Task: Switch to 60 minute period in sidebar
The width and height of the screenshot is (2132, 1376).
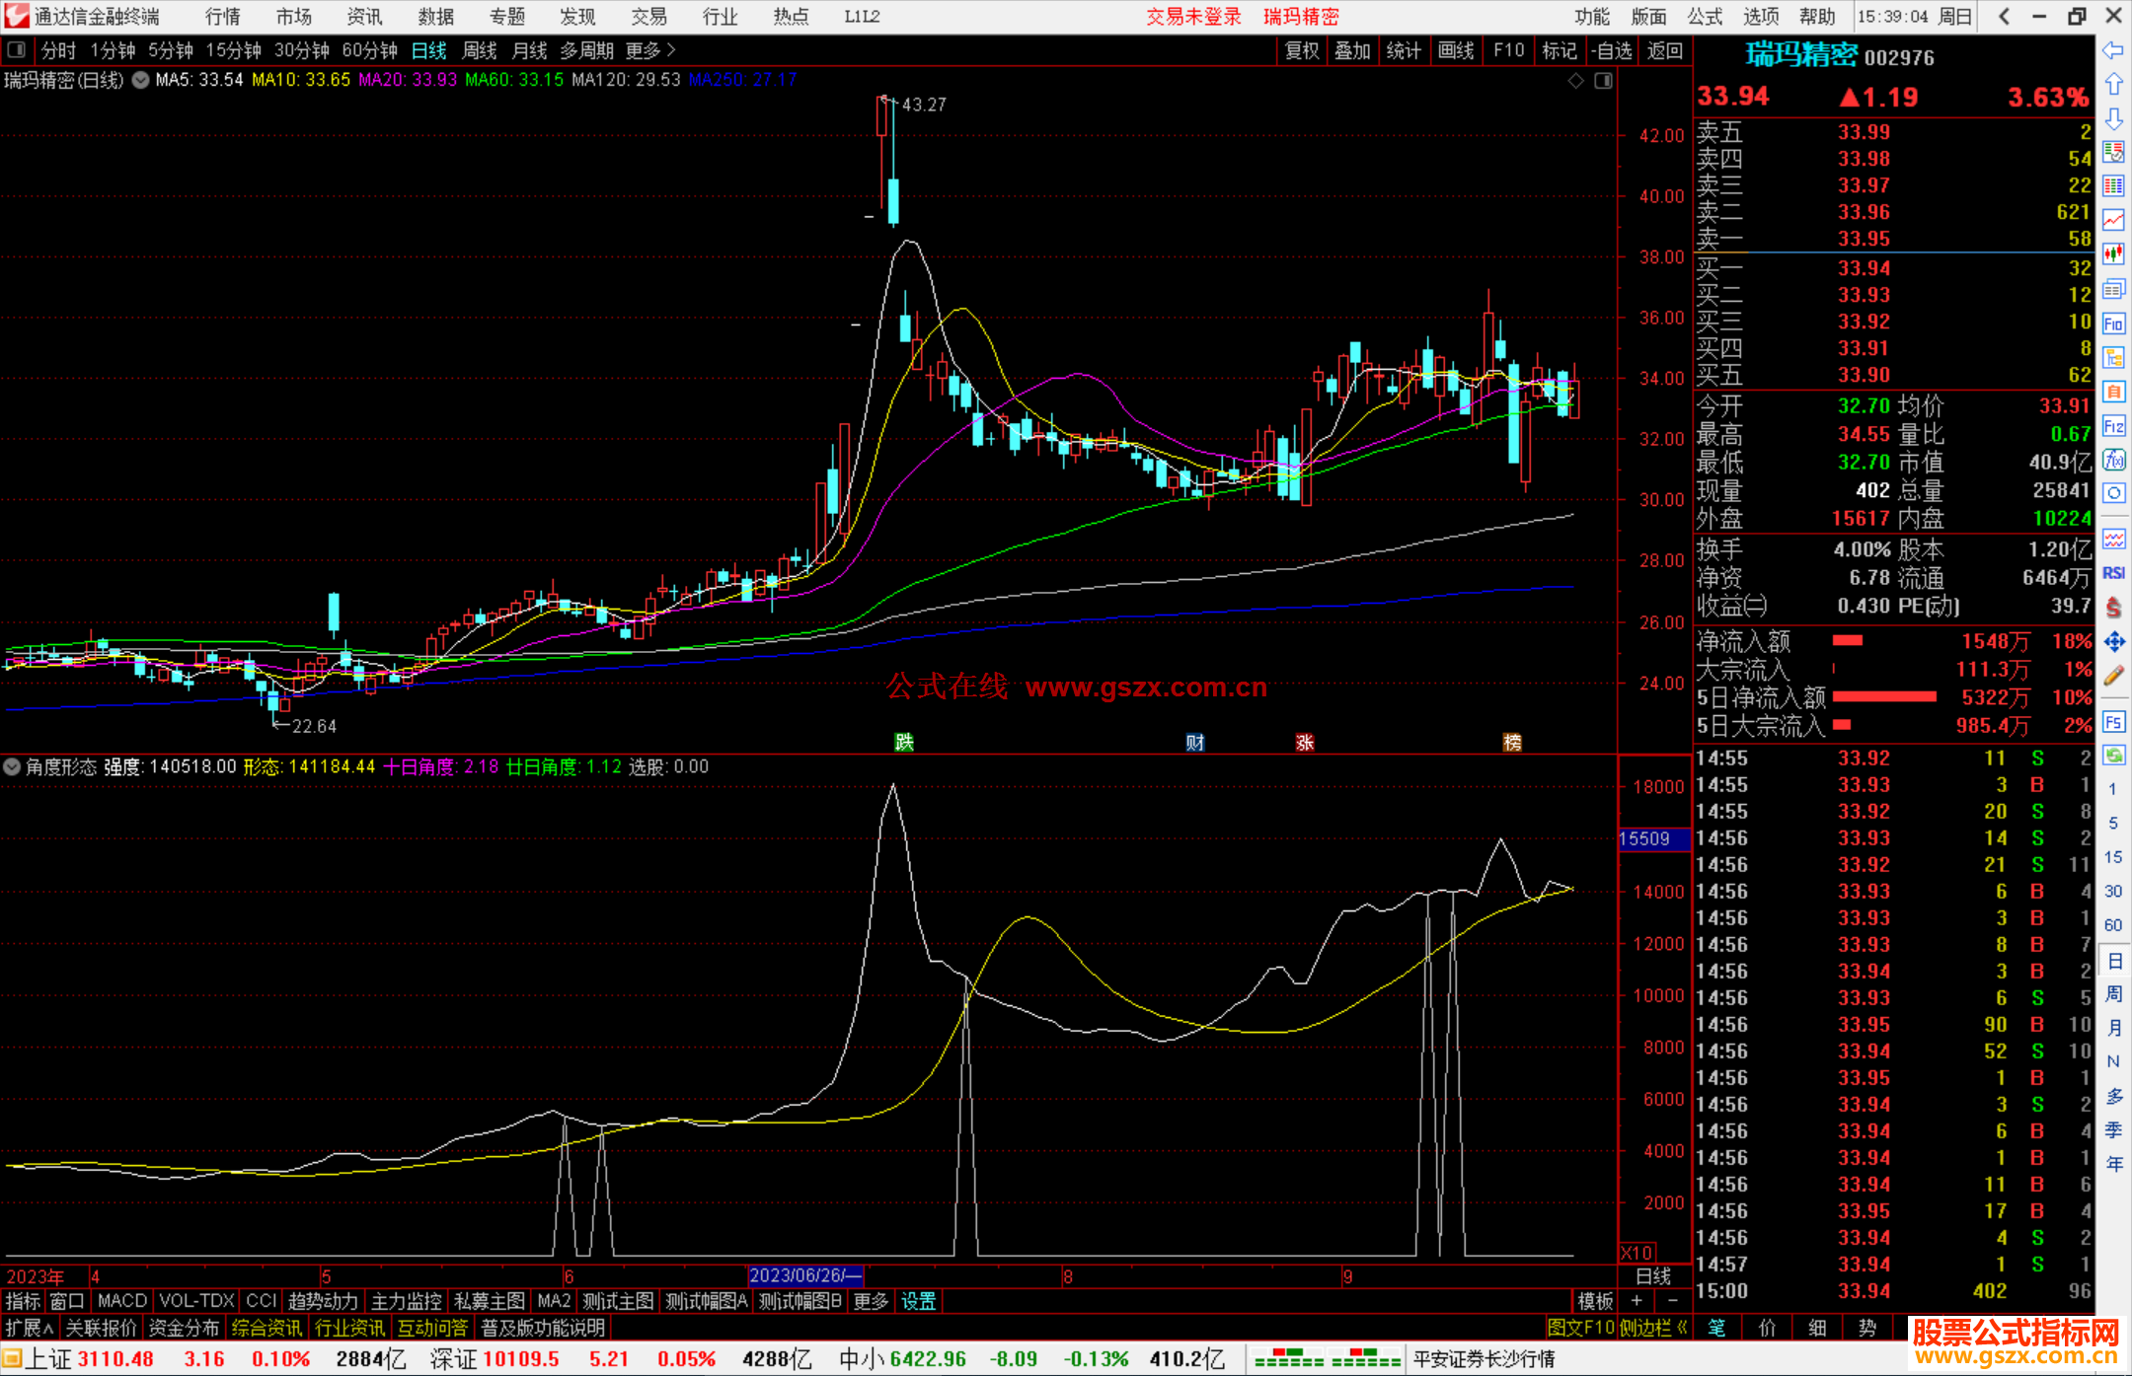Action: [x=2113, y=925]
